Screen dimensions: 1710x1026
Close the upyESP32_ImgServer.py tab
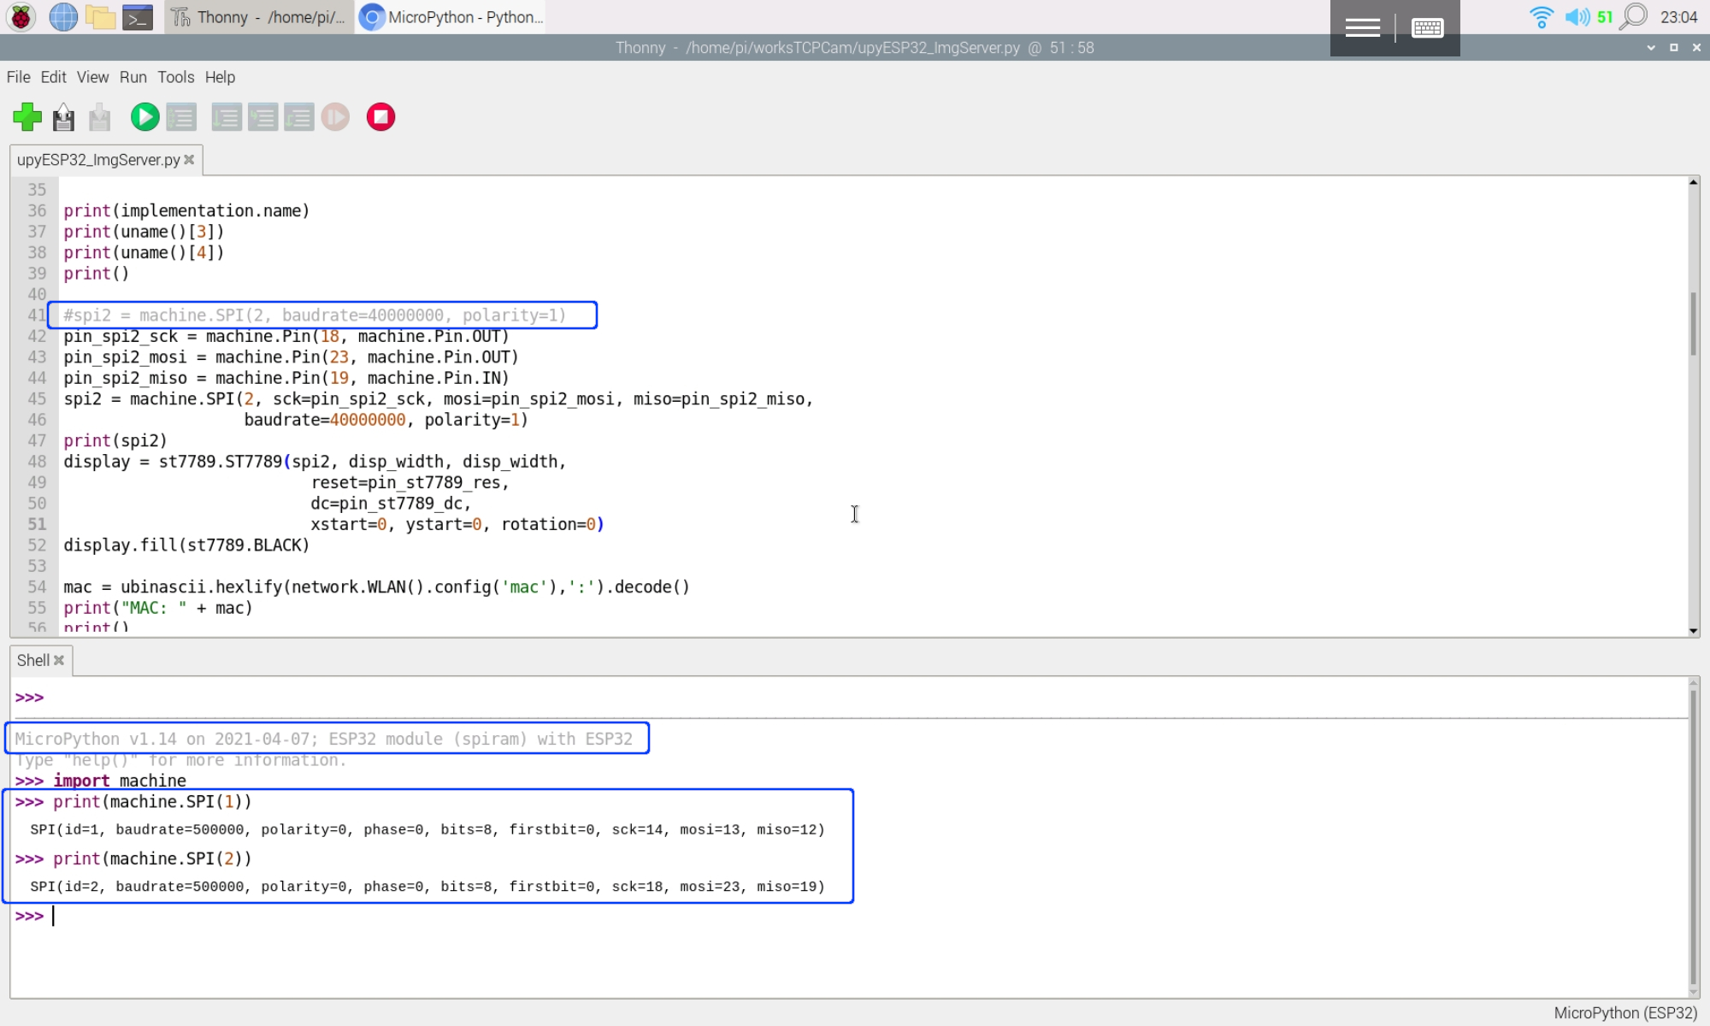(189, 160)
